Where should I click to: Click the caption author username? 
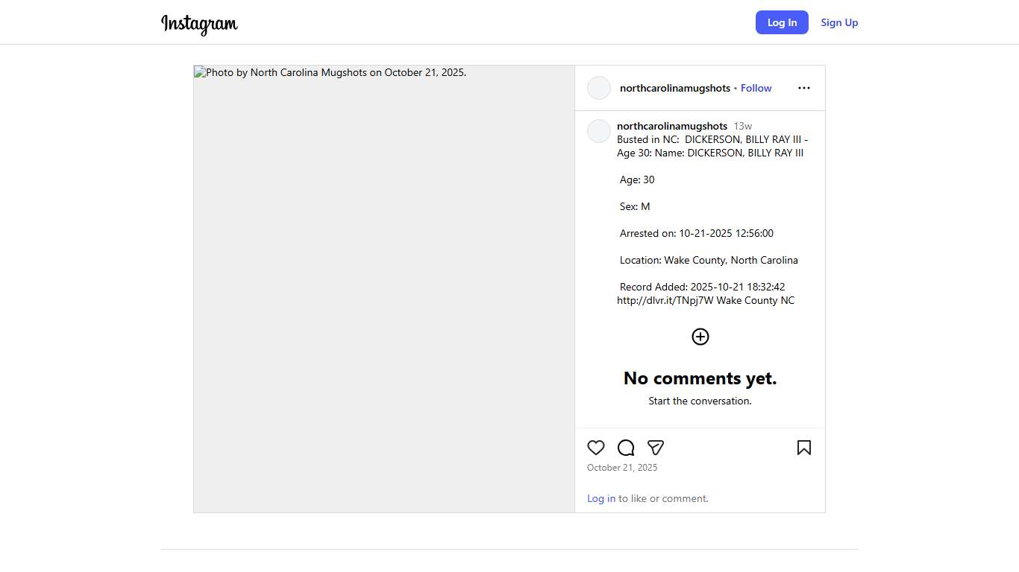[671, 126]
